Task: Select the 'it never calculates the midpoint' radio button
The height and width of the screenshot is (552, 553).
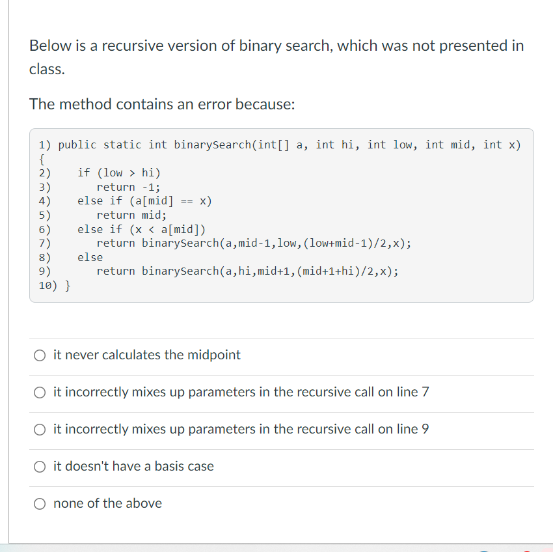Action: [40, 355]
